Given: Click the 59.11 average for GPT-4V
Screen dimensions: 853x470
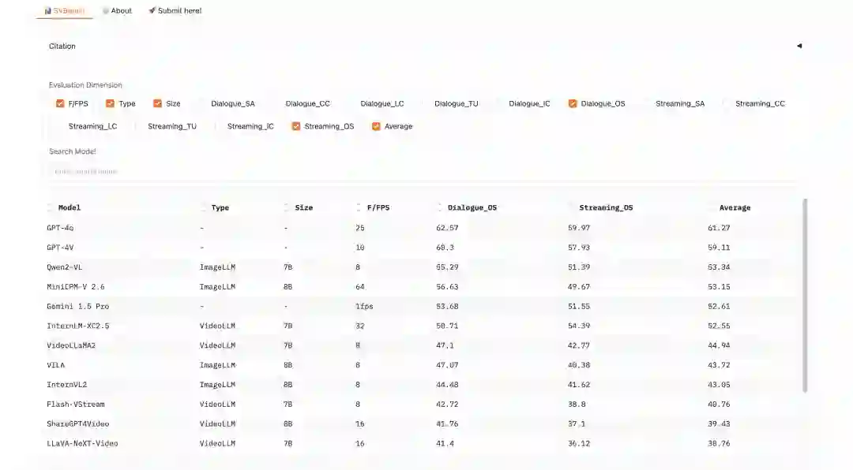Looking at the screenshot, I should (x=719, y=248).
